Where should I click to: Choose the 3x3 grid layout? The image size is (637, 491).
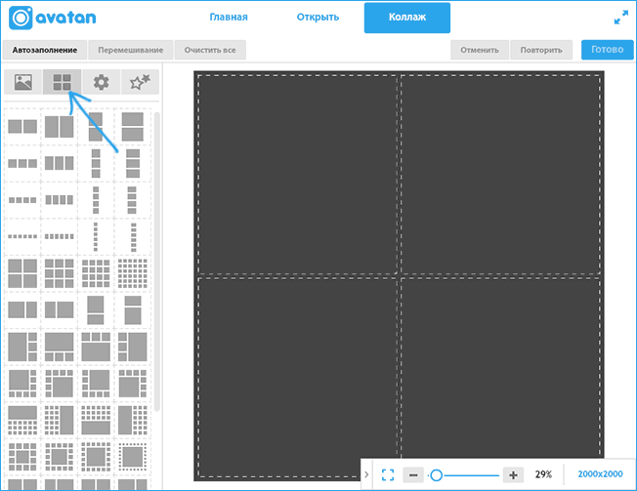coord(60,273)
